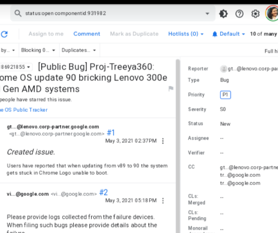278x233 pixels.
Task: Open the Default notification bell dropdown
Action: point(228,34)
